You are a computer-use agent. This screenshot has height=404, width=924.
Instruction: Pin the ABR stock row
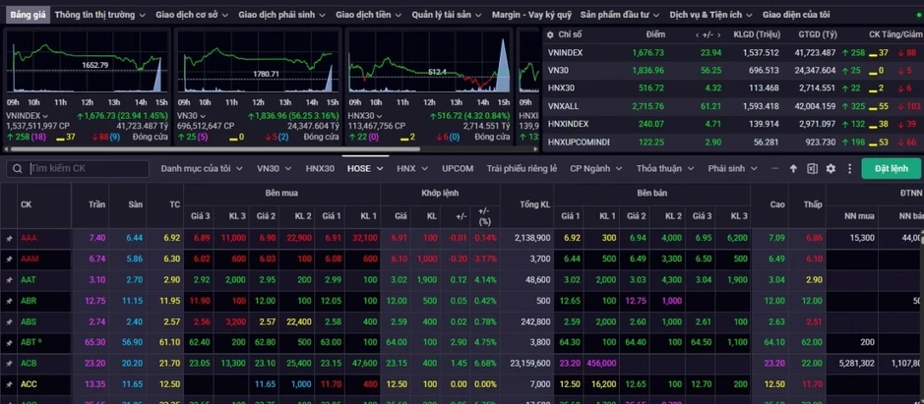[9, 301]
